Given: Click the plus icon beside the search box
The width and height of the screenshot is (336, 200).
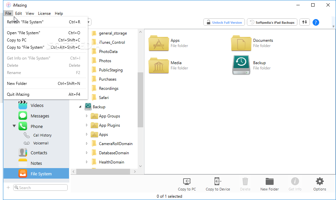Looking at the screenshot, I should point(8,187).
